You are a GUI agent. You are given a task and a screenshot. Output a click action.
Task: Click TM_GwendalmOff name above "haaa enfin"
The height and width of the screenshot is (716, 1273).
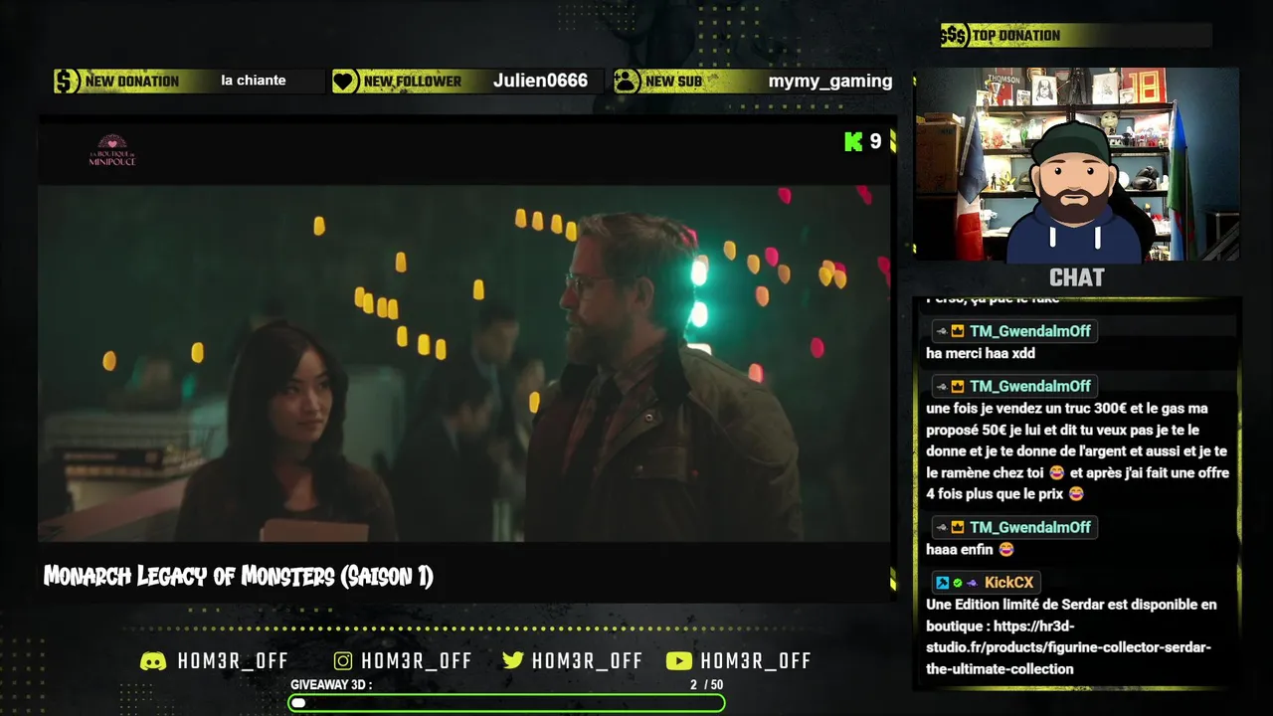point(1030,527)
